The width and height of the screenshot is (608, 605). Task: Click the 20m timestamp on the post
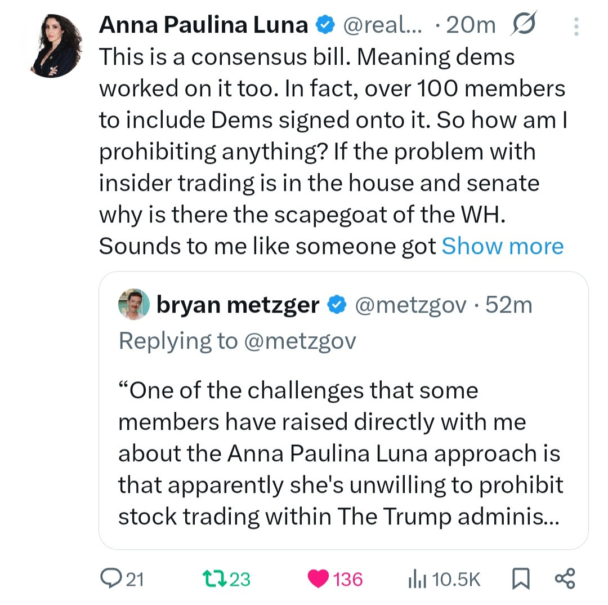click(x=471, y=25)
